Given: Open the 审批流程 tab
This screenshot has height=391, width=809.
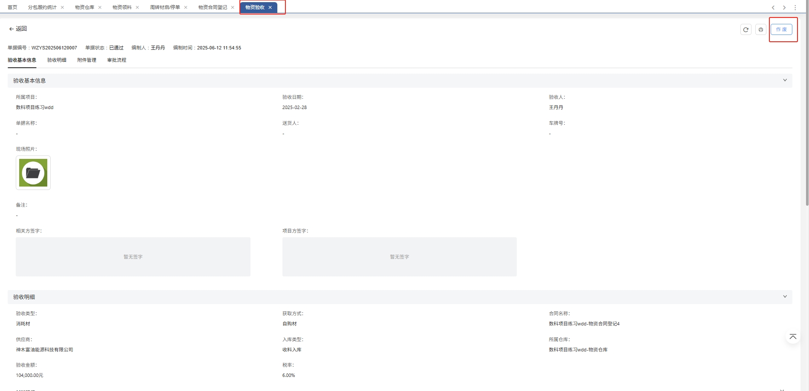Looking at the screenshot, I should point(117,60).
